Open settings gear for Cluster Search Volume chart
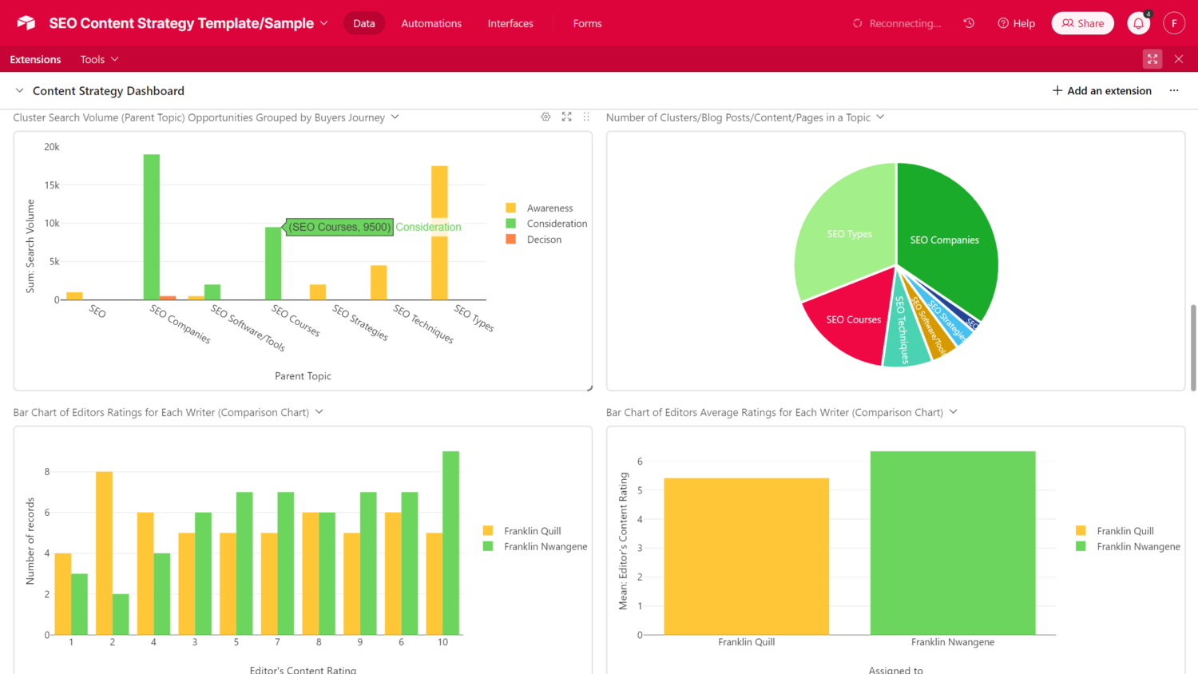This screenshot has height=674, width=1198. [545, 117]
